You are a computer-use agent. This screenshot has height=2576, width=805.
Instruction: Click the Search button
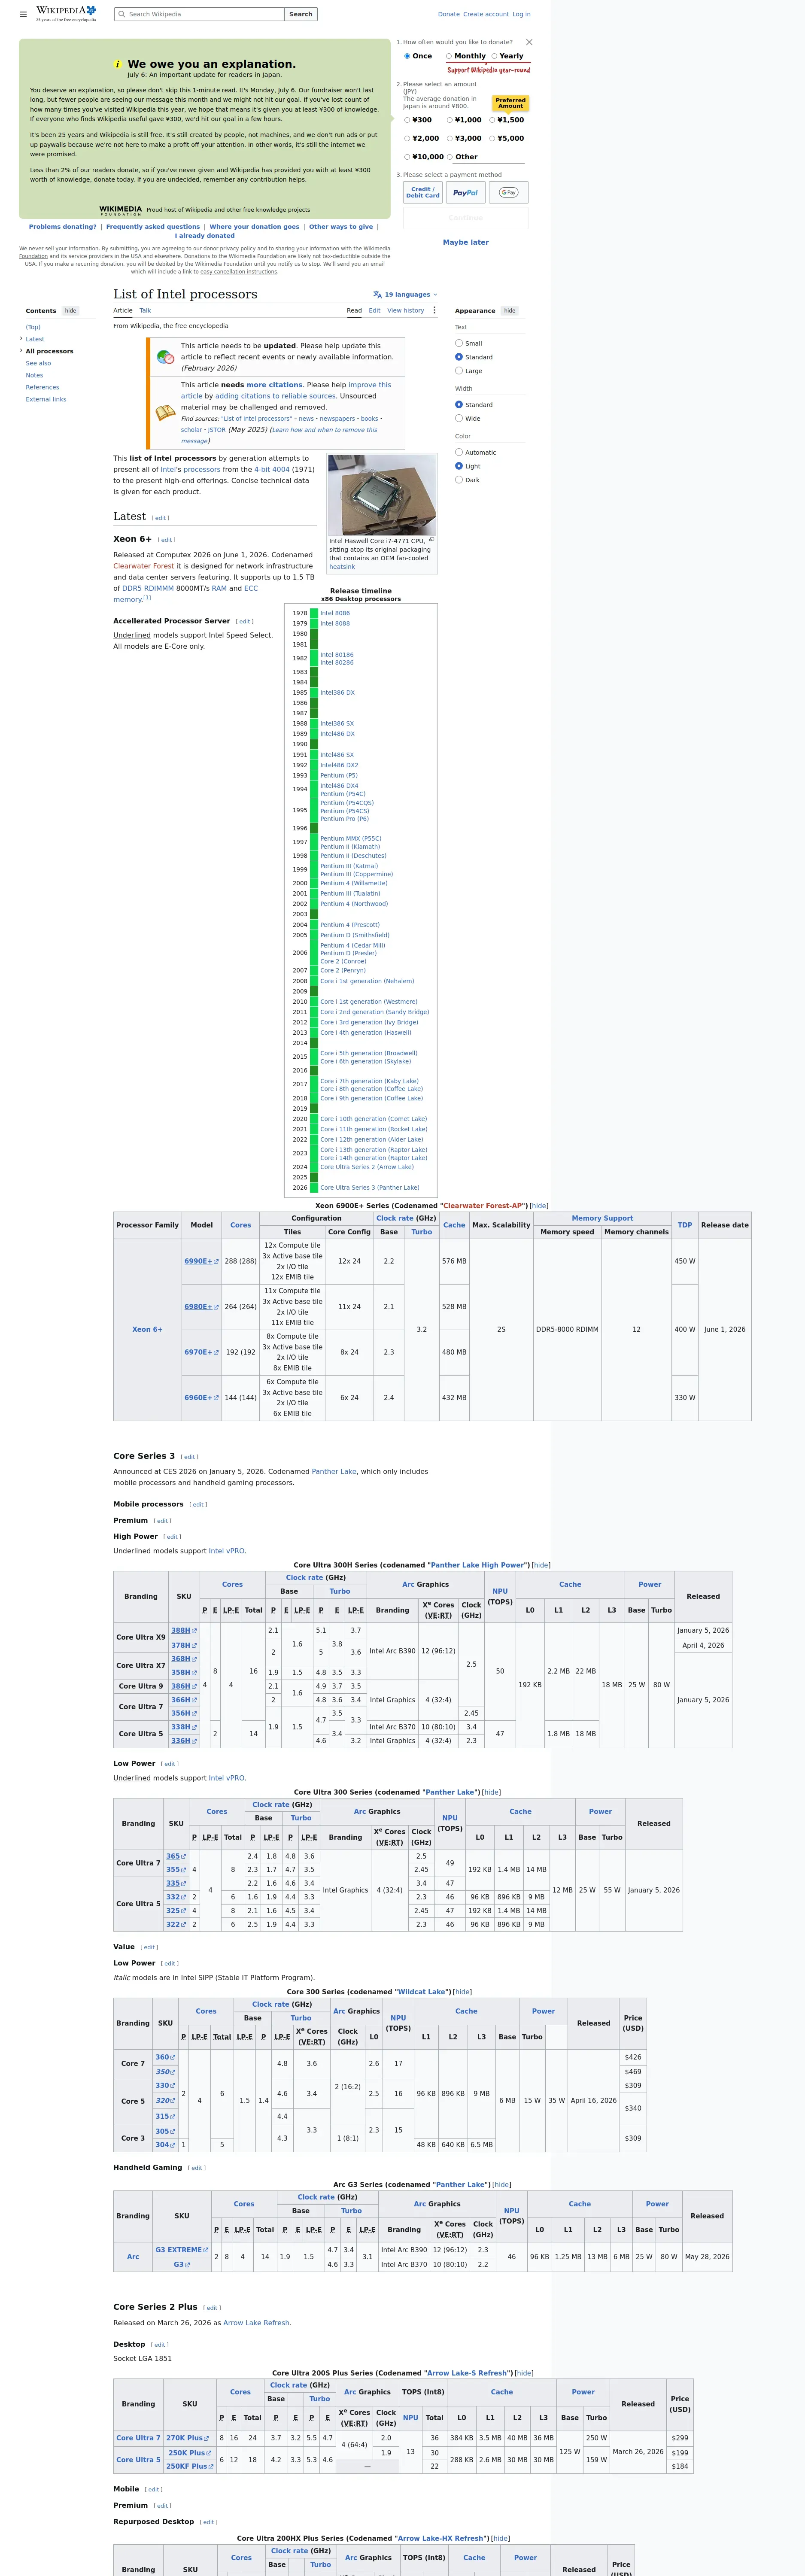[x=301, y=14]
